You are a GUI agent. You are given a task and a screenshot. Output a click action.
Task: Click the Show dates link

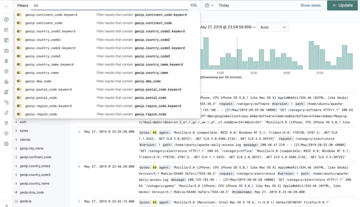coord(310,5)
